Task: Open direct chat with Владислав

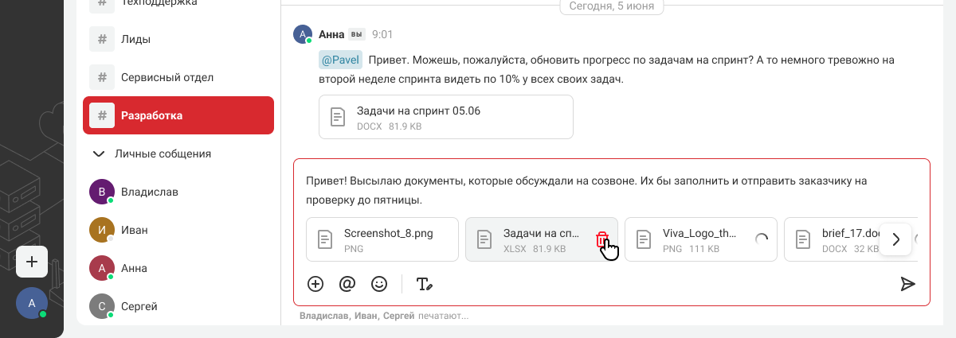Action: tap(149, 192)
